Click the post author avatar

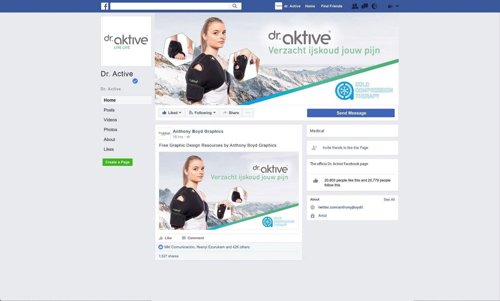pyautogui.click(x=164, y=133)
